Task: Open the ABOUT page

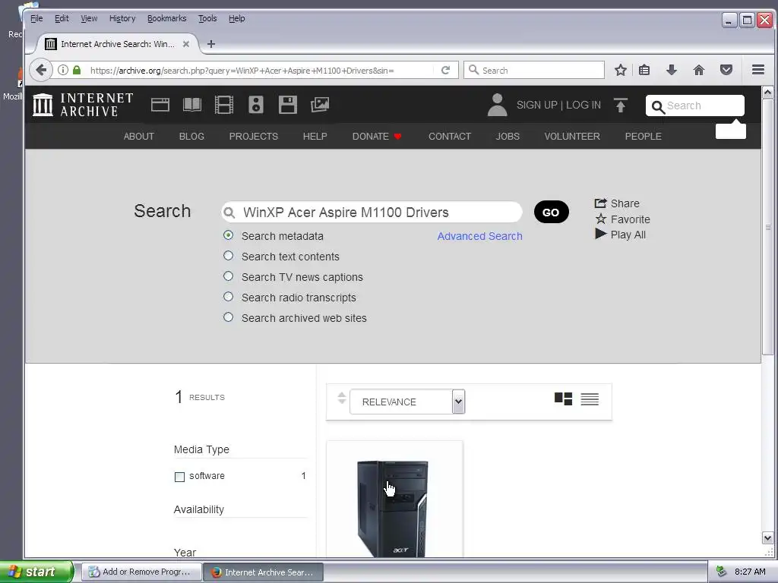Action: coord(139,137)
